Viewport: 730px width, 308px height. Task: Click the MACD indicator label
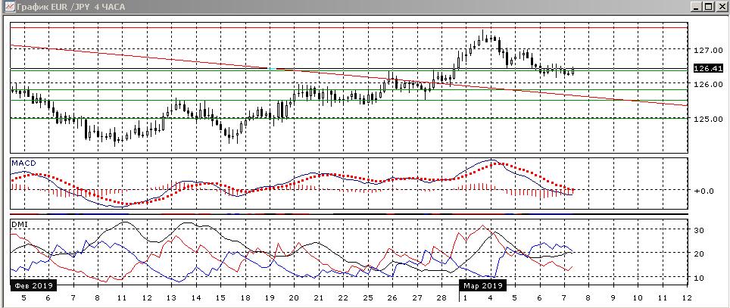pyautogui.click(x=23, y=163)
